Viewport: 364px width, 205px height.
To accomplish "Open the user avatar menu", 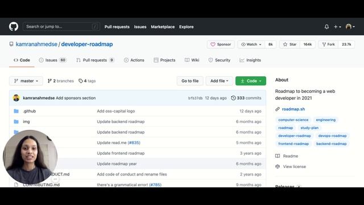I will (x=350, y=27).
